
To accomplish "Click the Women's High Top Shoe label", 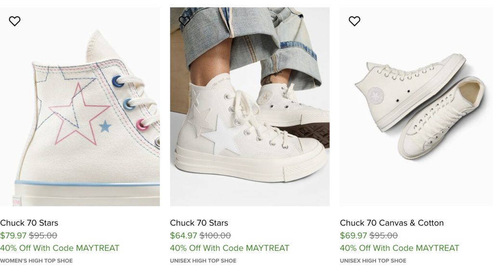I will point(37,261).
